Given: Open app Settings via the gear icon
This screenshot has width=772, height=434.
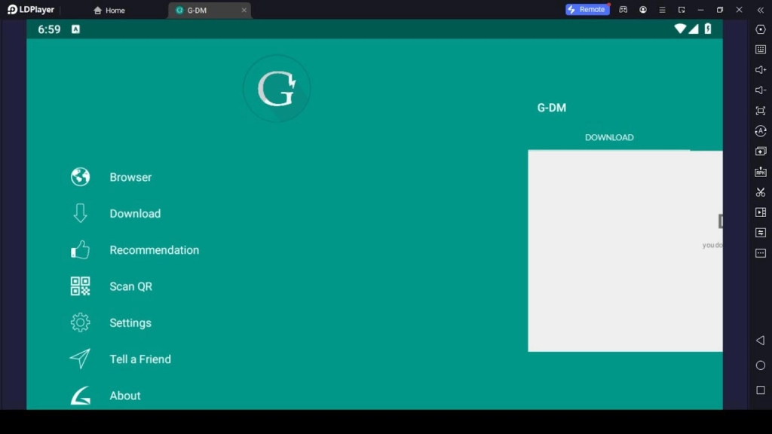Looking at the screenshot, I should (x=79, y=322).
